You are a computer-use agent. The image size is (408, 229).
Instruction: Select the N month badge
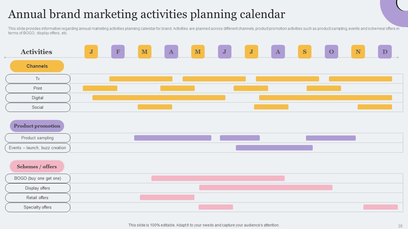coord(358,52)
